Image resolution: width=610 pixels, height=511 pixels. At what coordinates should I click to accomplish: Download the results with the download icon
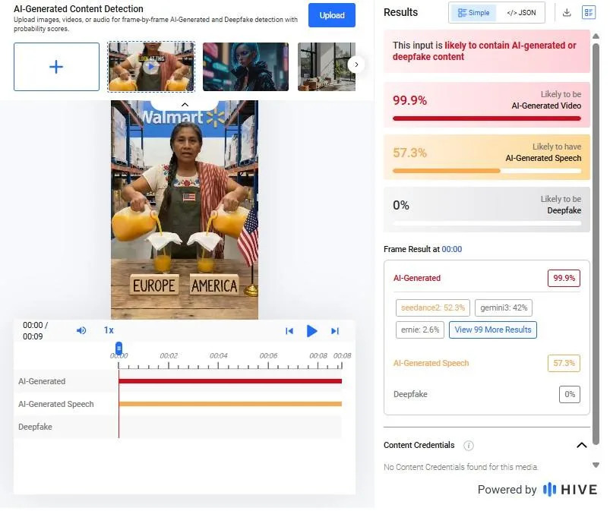567,12
